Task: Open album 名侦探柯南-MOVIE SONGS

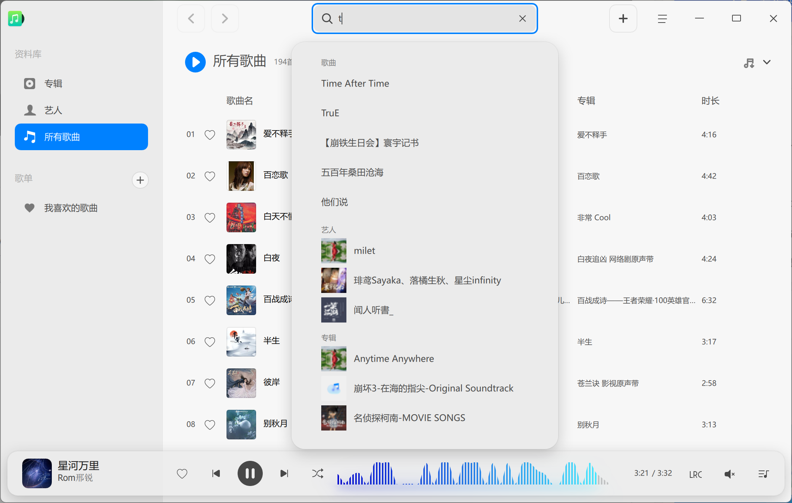Action: pos(425,418)
